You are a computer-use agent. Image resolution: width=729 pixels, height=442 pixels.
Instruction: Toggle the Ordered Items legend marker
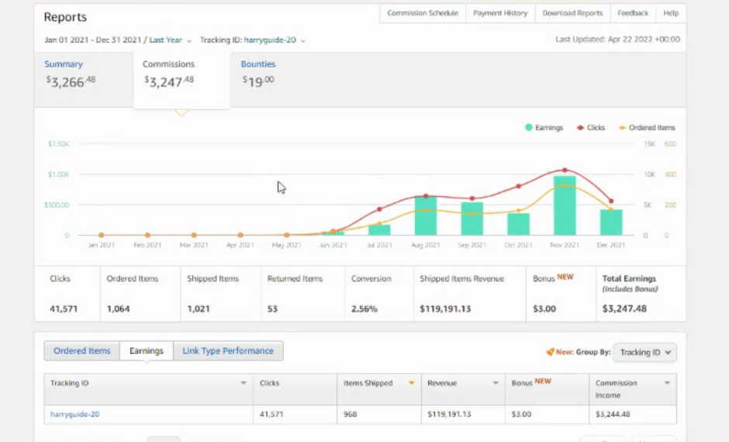[622, 127]
